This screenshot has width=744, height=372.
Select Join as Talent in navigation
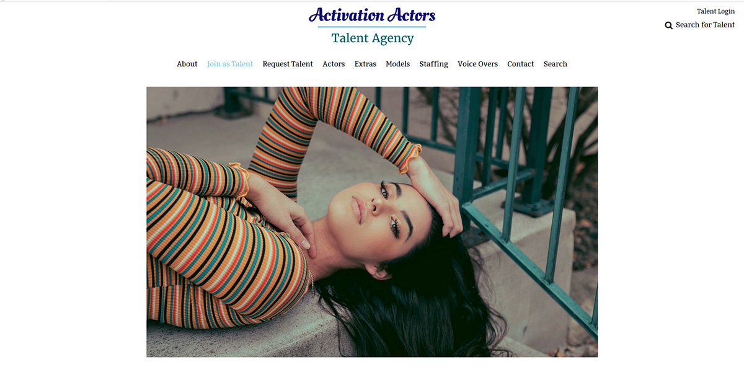pyautogui.click(x=230, y=64)
